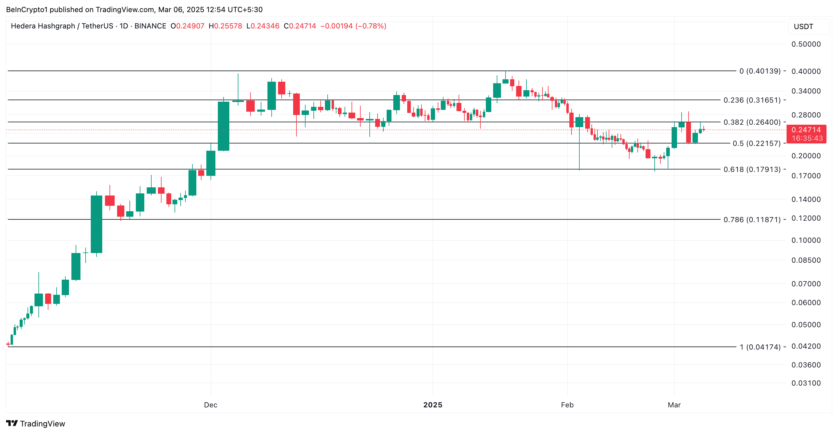Click the 2025 label on time axis
The width and height of the screenshot is (838, 434).
click(x=433, y=405)
